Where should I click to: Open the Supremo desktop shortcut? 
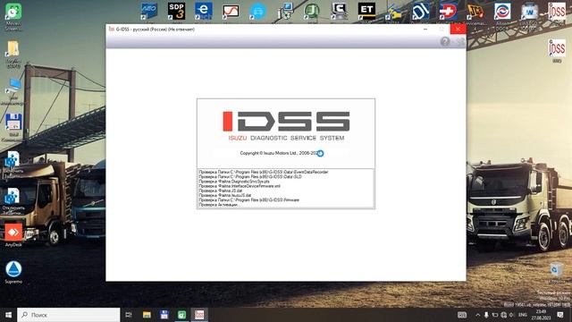[13, 269]
